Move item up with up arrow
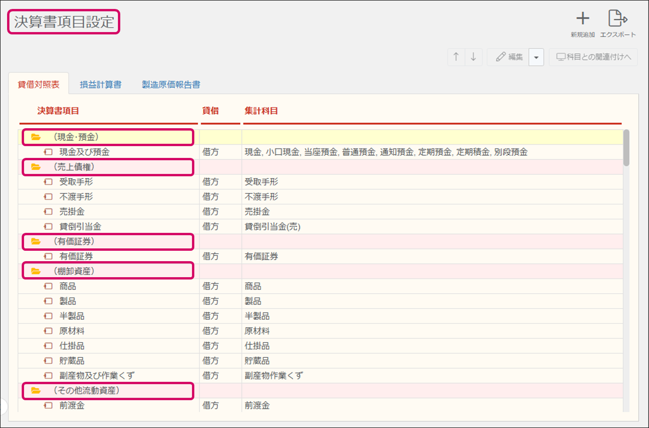Screen dimensions: 649x428 (x=456, y=57)
